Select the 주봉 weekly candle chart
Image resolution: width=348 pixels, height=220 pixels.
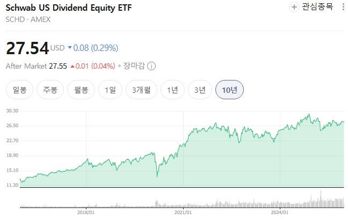point(50,90)
